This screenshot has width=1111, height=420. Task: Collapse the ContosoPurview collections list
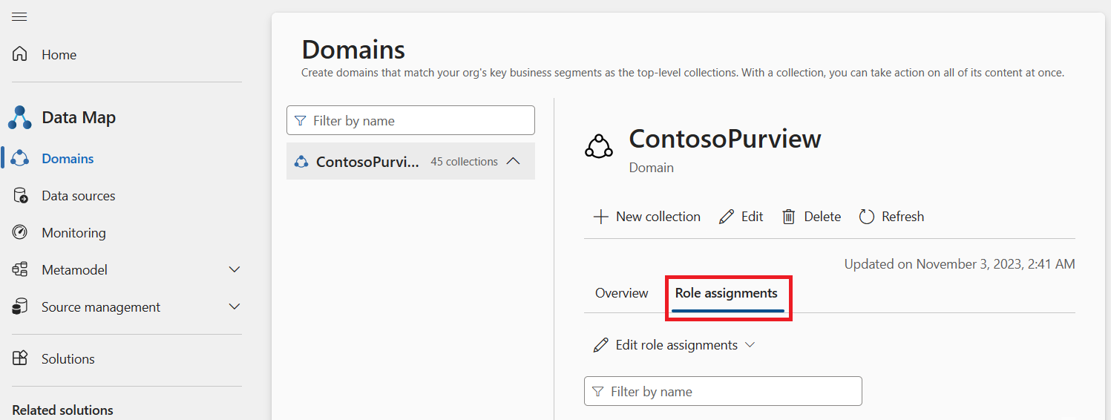point(513,161)
